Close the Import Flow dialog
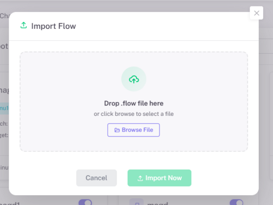Viewport: 273px width, 205px height. click(x=257, y=13)
